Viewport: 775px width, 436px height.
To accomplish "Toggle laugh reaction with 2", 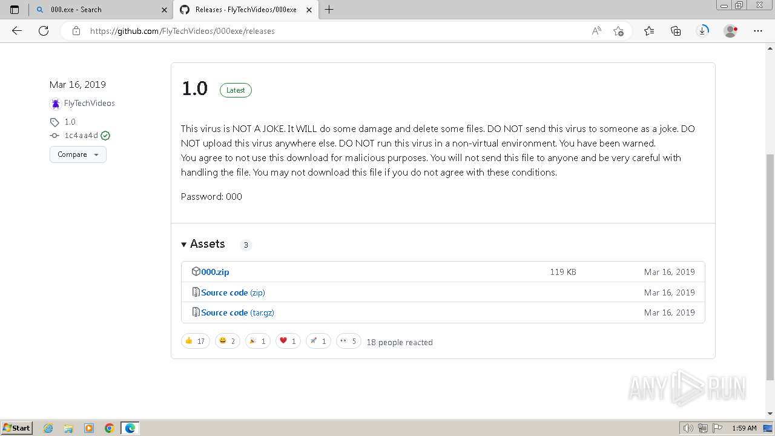I will [228, 341].
